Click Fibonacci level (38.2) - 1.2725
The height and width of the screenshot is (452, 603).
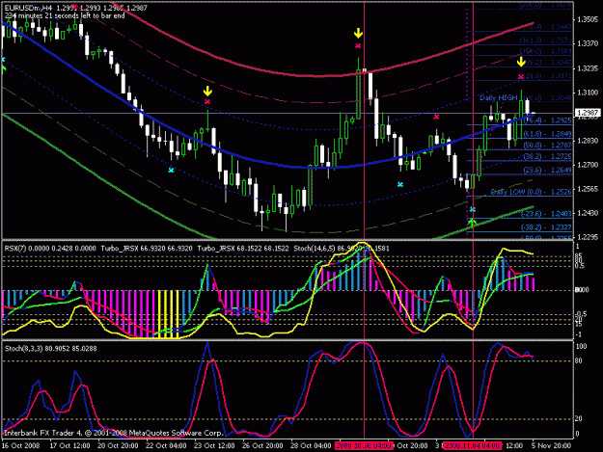click(546, 157)
